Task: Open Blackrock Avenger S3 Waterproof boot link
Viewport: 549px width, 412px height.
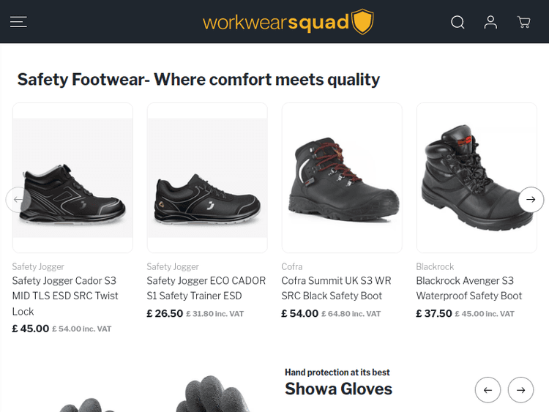Action: coord(469,288)
